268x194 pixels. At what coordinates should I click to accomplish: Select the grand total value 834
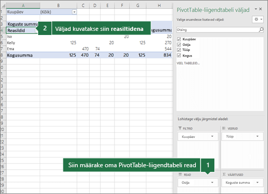(167, 55)
